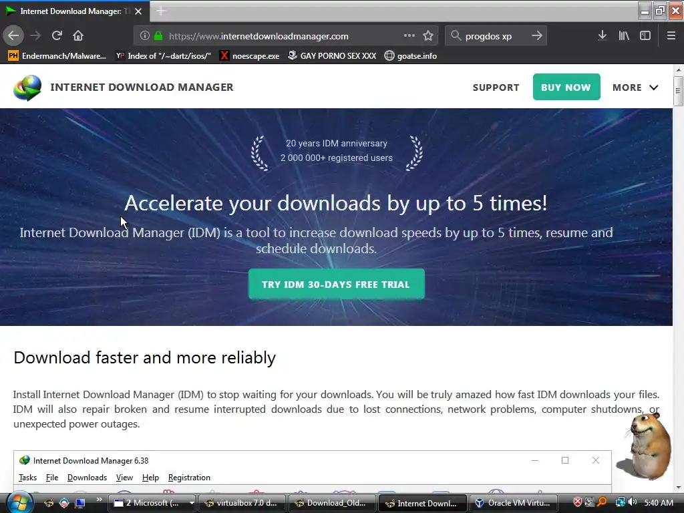The width and height of the screenshot is (684, 513).
Task: Click the Internet Downl... taskbar button
Action: pyautogui.click(x=422, y=503)
